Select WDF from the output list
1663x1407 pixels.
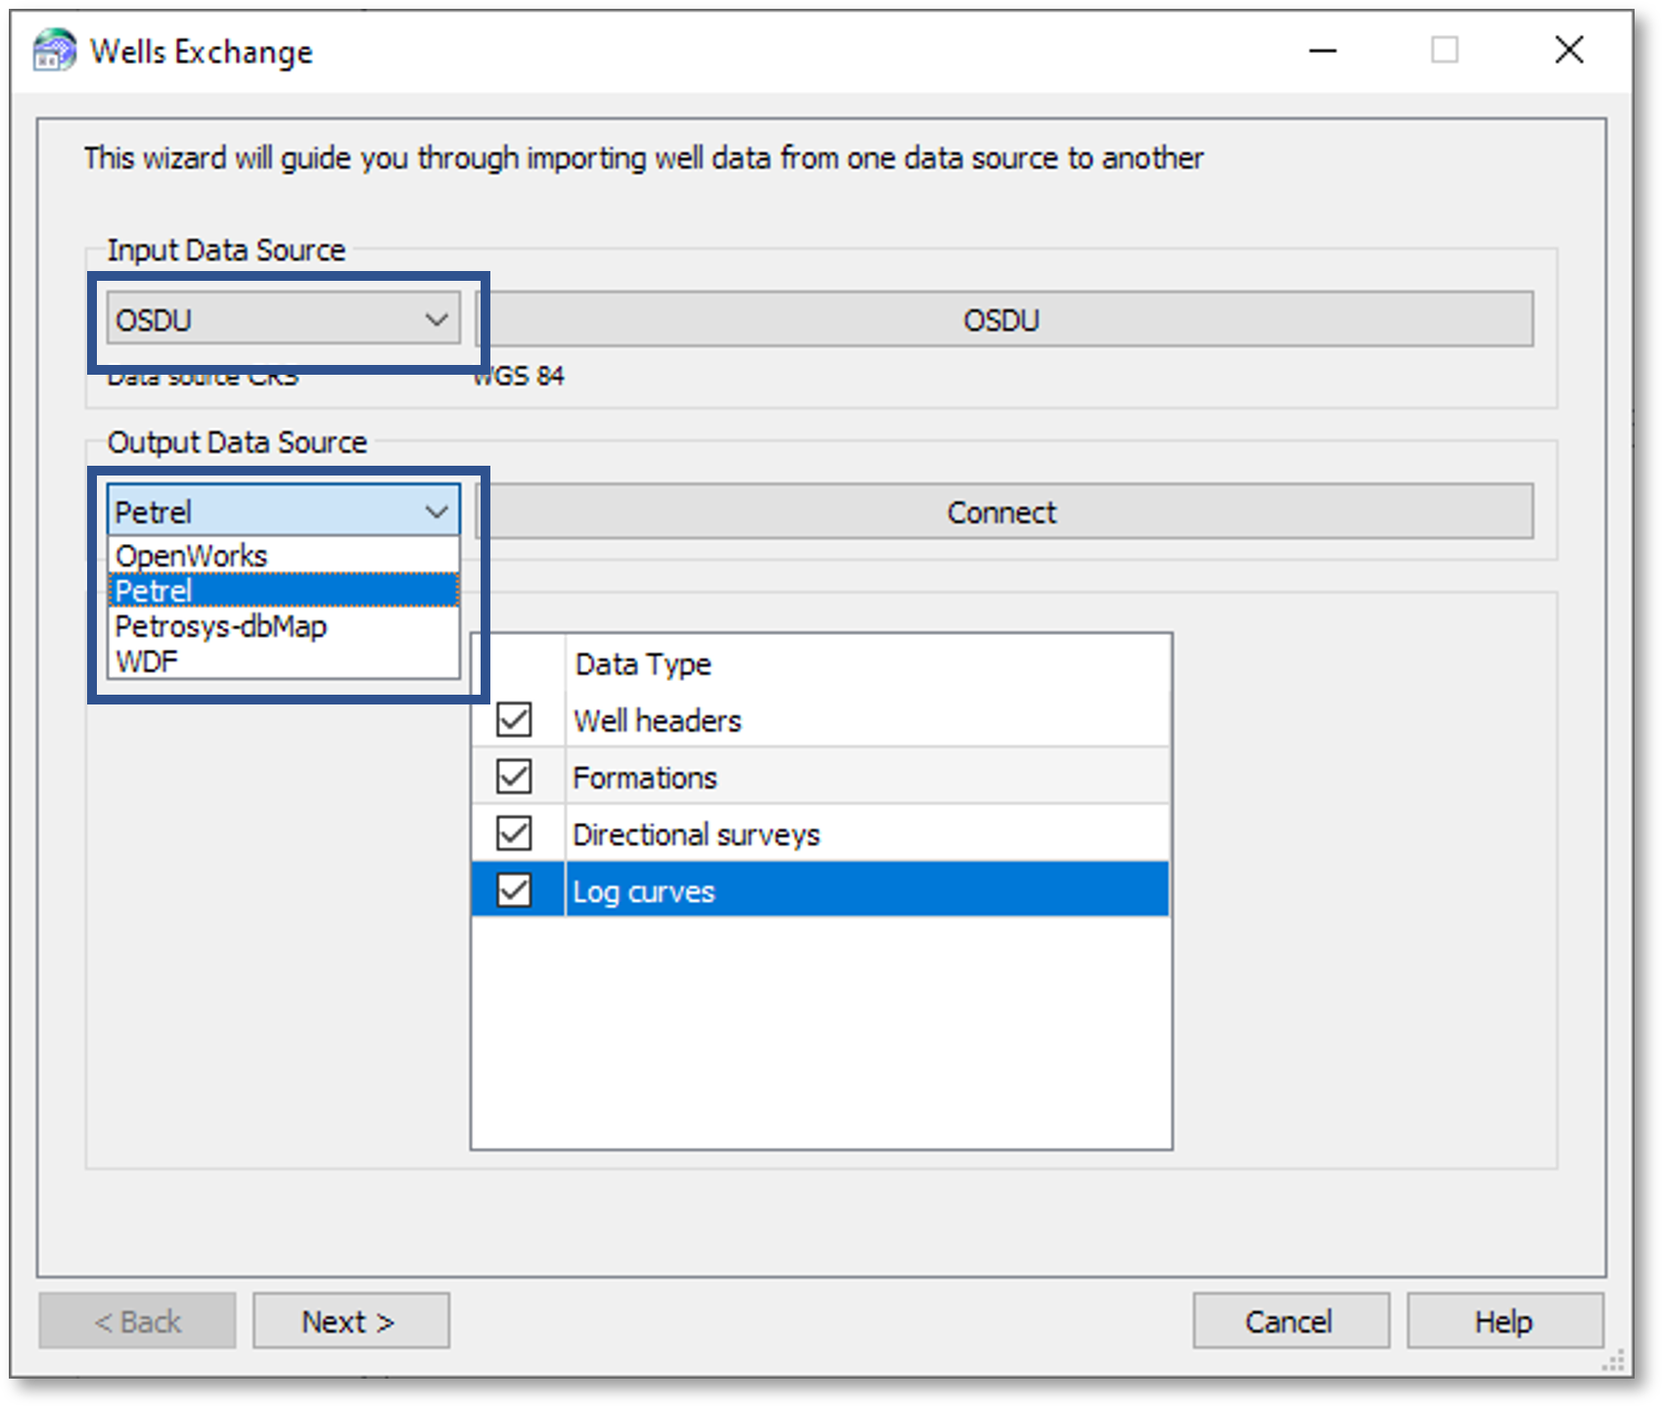(147, 661)
